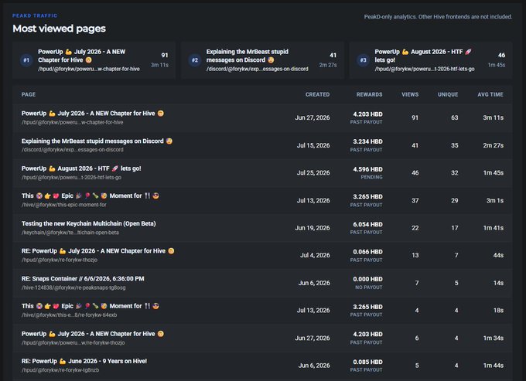
Task: Sort by the PAGE column header
Action: coord(29,94)
